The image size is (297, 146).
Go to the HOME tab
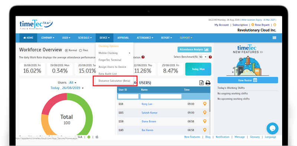(28, 38)
